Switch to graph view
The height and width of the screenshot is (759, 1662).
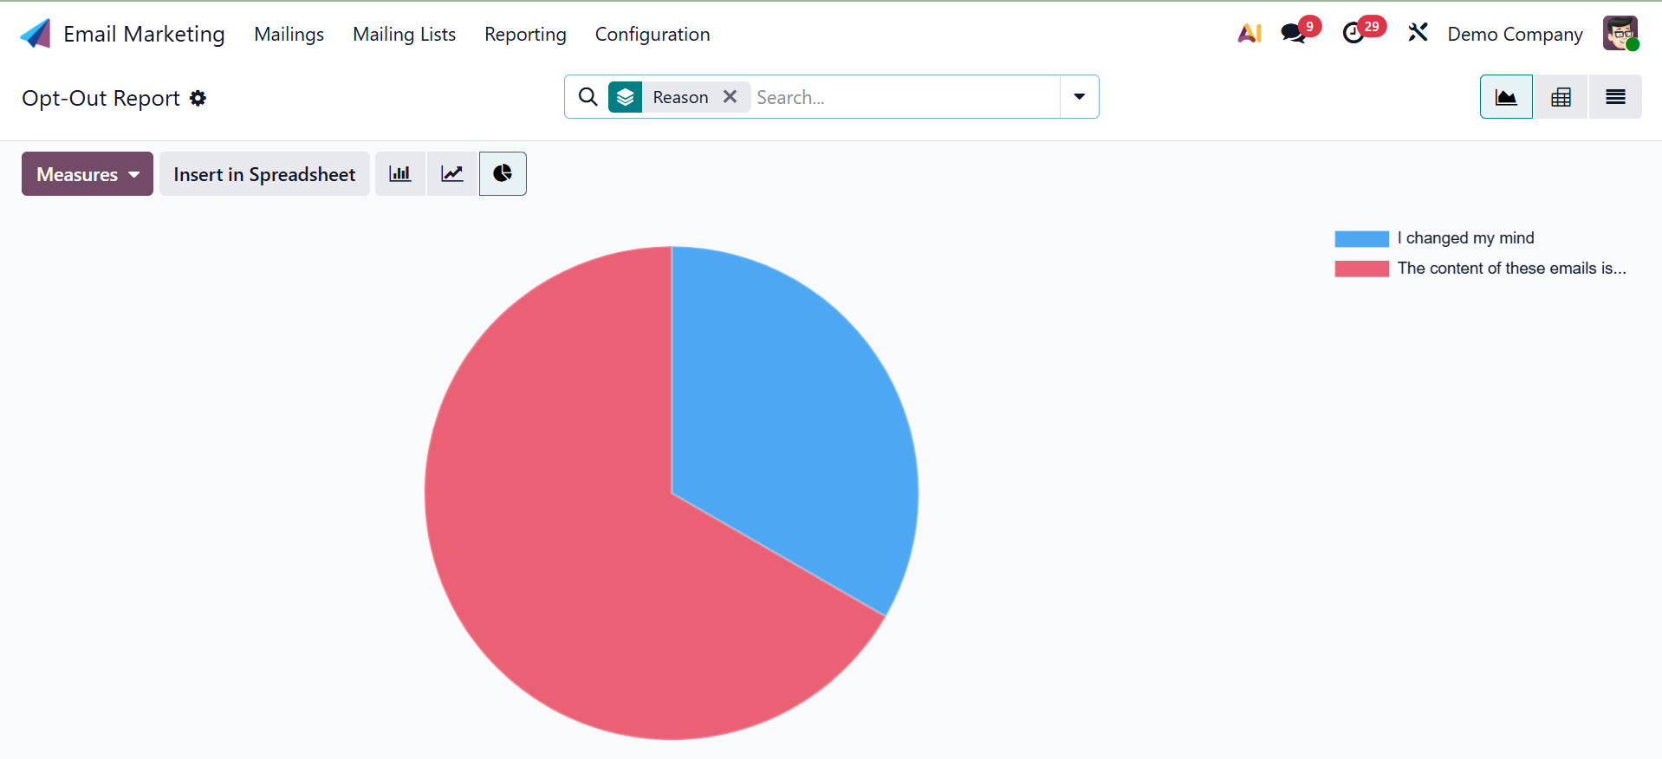(x=1506, y=97)
